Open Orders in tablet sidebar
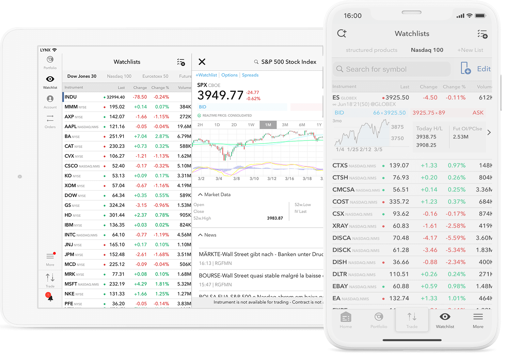The image size is (505, 359). (x=50, y=121)
